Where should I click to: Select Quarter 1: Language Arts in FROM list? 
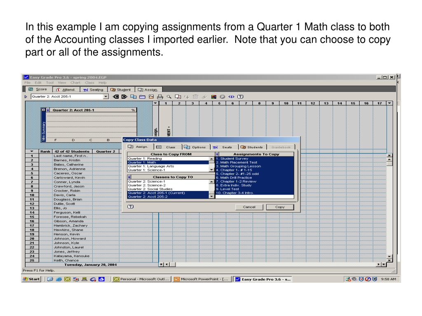click(x=168, y=166)
